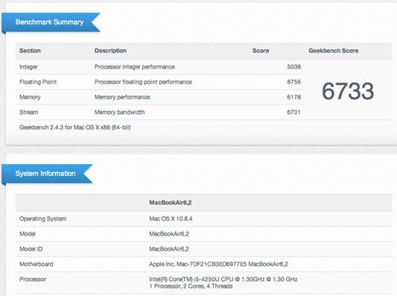Select the Apple Inc. Mac-7DF21CB3ED6977E5 motherboard value
Viewport: 397px width, 296px height.
coord(218,265)
